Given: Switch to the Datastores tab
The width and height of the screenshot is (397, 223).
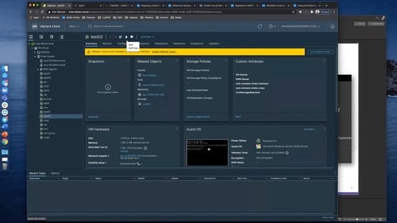Looking at the screenshot, I should pyautogui.click(x=161, y=43).
